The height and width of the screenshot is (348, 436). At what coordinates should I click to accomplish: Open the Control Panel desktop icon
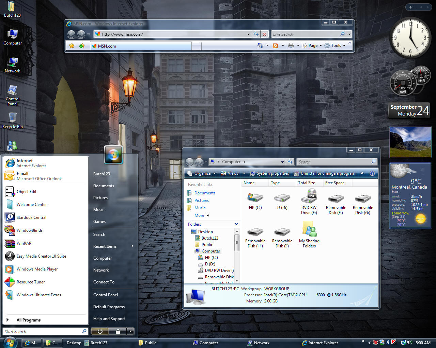(x=13, y=95)
